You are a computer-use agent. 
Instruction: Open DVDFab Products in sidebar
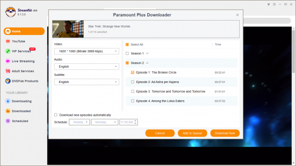click(25, 81)
